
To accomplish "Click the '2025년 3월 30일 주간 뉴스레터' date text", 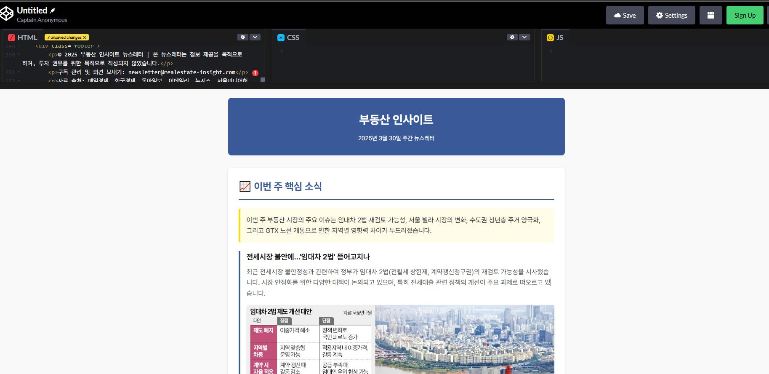I will [x=396, y=138].
